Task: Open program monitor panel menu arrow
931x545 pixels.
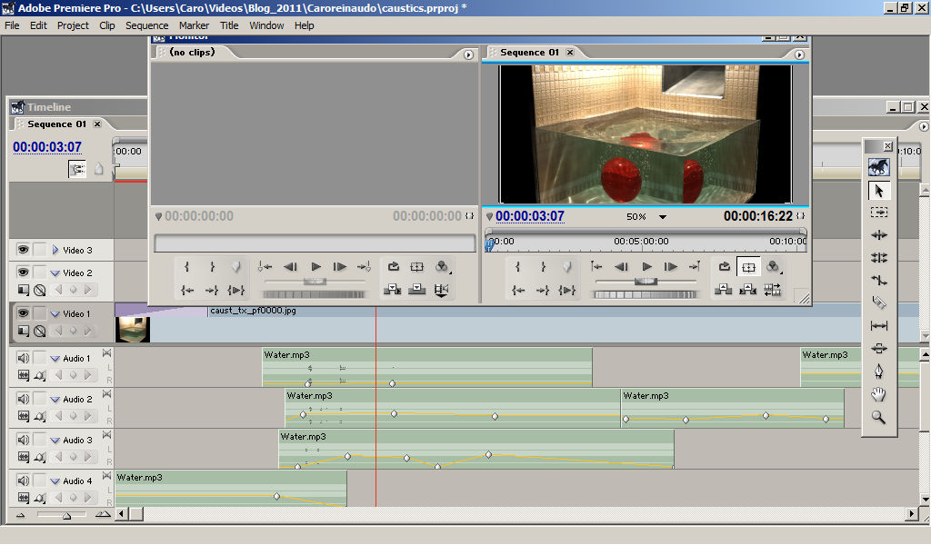Action: [799, 54]
